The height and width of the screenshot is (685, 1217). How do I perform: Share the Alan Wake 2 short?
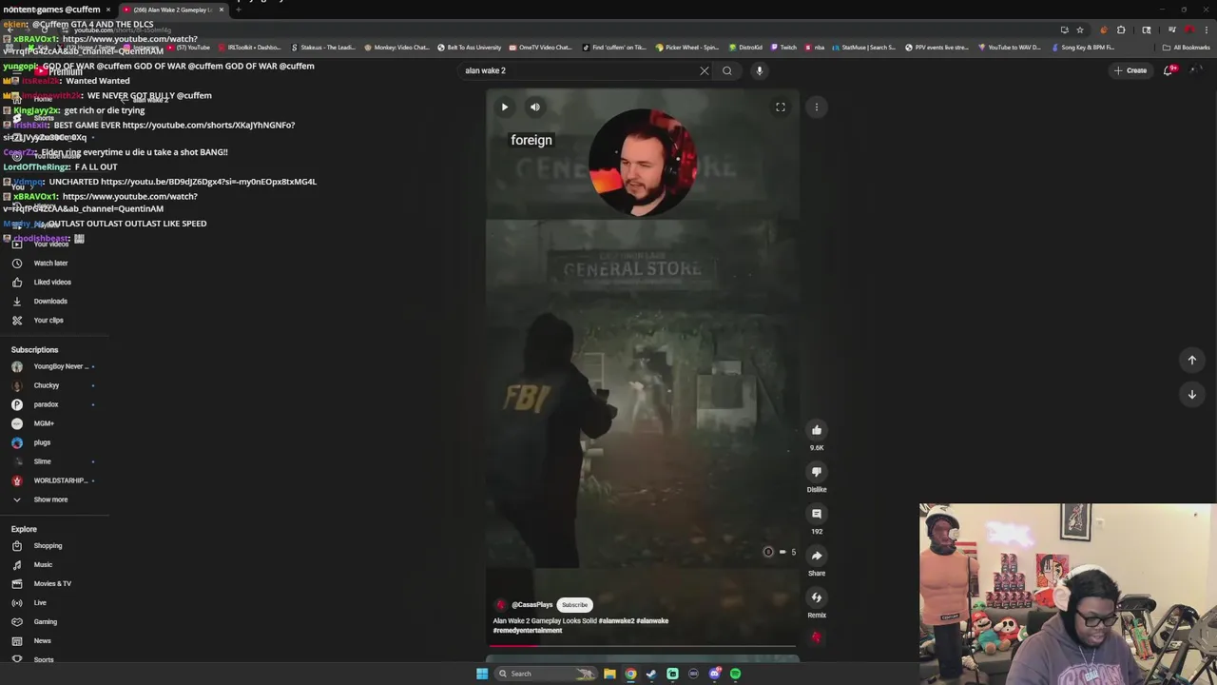click(x=817, y=556)
